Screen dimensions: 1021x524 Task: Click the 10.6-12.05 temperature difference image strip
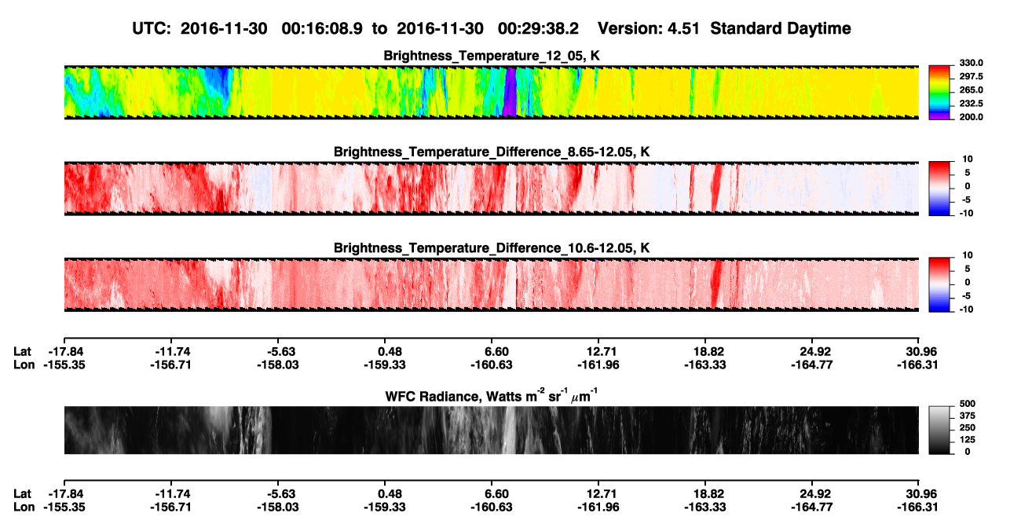(x=492, y=284)
